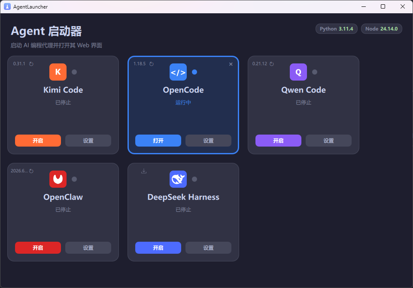Click the truncated 2026.6... version on OpenClaw

point(19,171)
